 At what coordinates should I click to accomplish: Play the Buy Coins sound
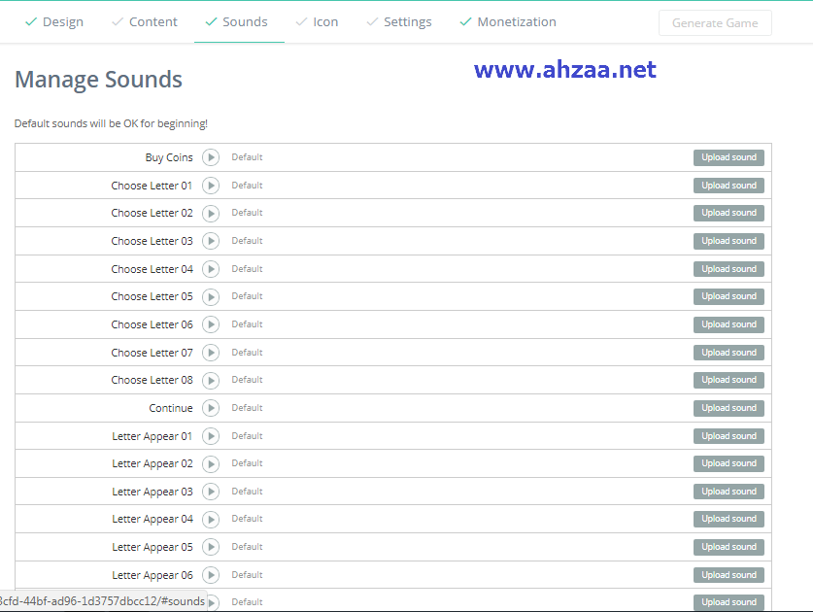tap(211, 157)
